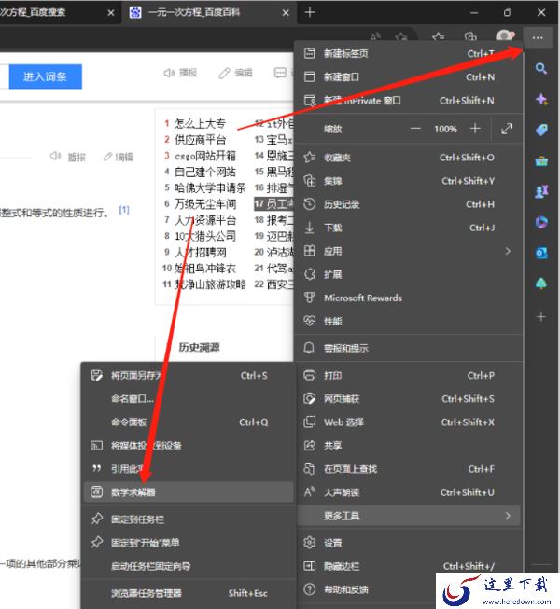Click the Read aloud toolbar icon

[375, 37]
